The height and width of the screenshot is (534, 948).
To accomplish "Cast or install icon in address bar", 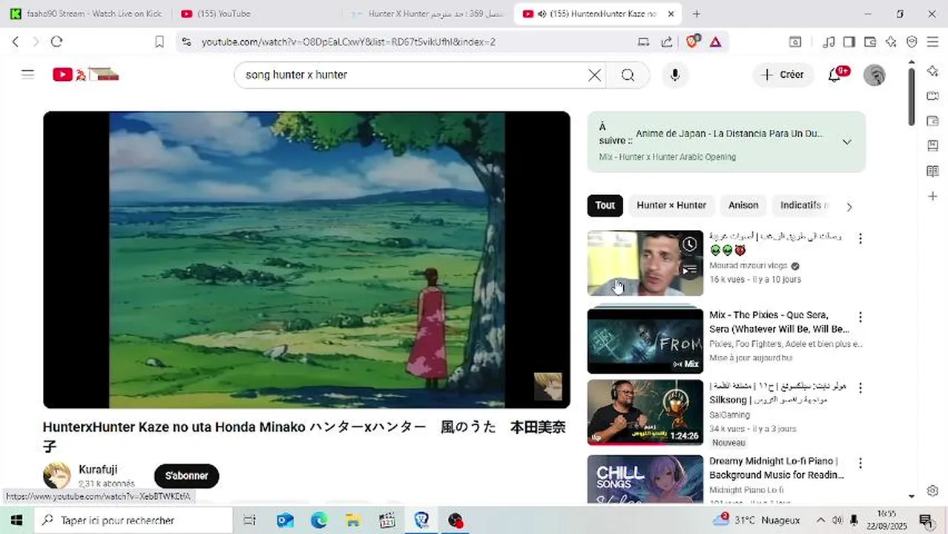I will point(644,42).
